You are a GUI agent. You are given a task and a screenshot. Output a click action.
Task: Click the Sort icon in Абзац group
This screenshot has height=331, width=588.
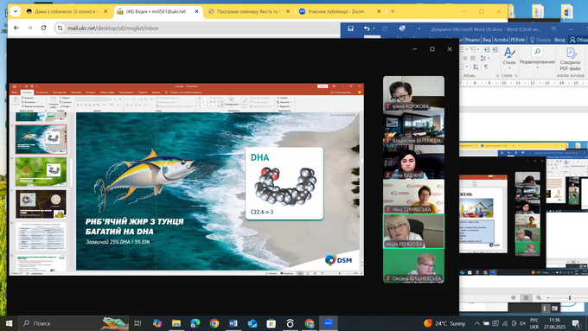click(x=476, y=67)
